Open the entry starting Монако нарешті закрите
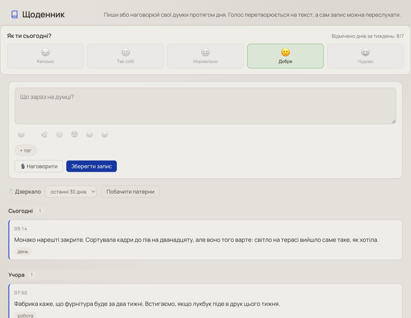Image resolution: width=411 pixels, height=318 pixels. point(206,240)
